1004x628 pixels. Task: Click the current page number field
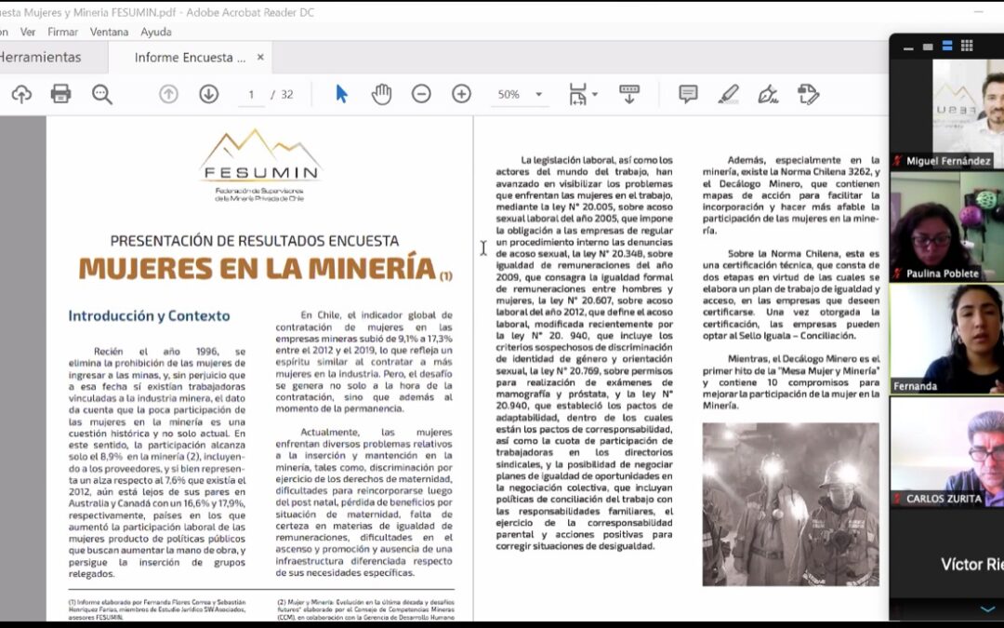click(x=251, y=95)
